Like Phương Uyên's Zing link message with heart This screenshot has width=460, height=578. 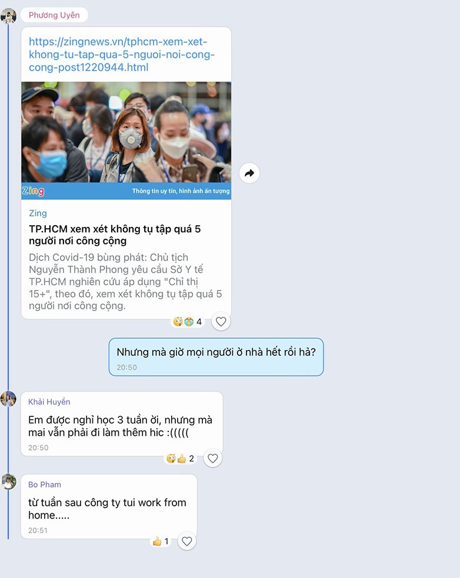221,322
